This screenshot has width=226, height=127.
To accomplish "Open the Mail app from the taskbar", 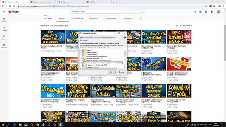I will coord(26,125).
